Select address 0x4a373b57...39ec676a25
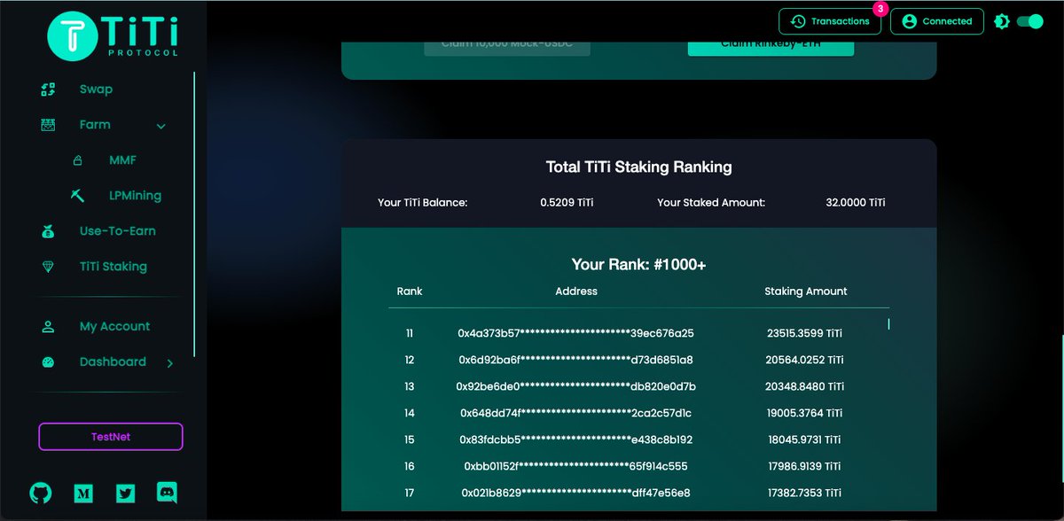Viewport: 1064px width, 521px height. [575, 333]
